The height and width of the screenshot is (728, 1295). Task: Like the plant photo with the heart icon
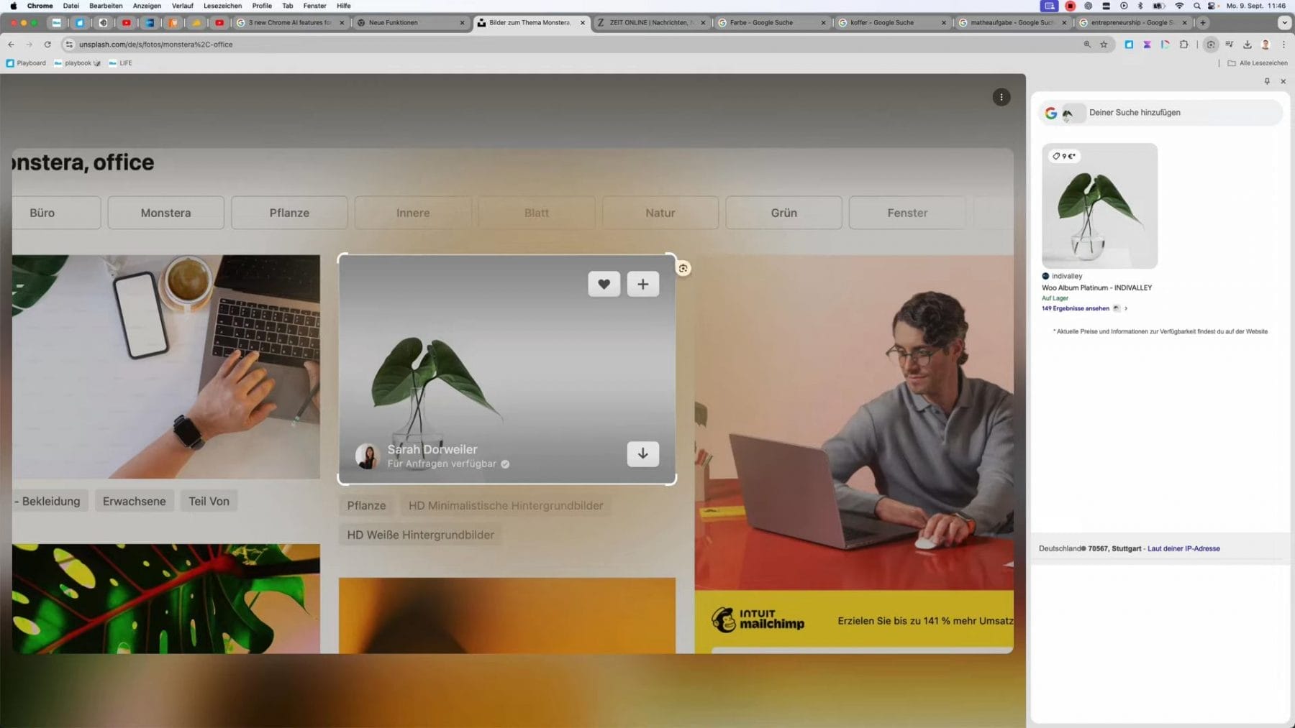pos(604,284)
